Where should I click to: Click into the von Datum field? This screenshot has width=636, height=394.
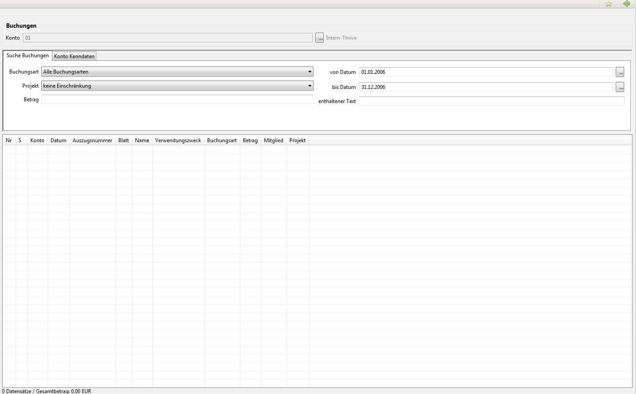pos(486,72)
